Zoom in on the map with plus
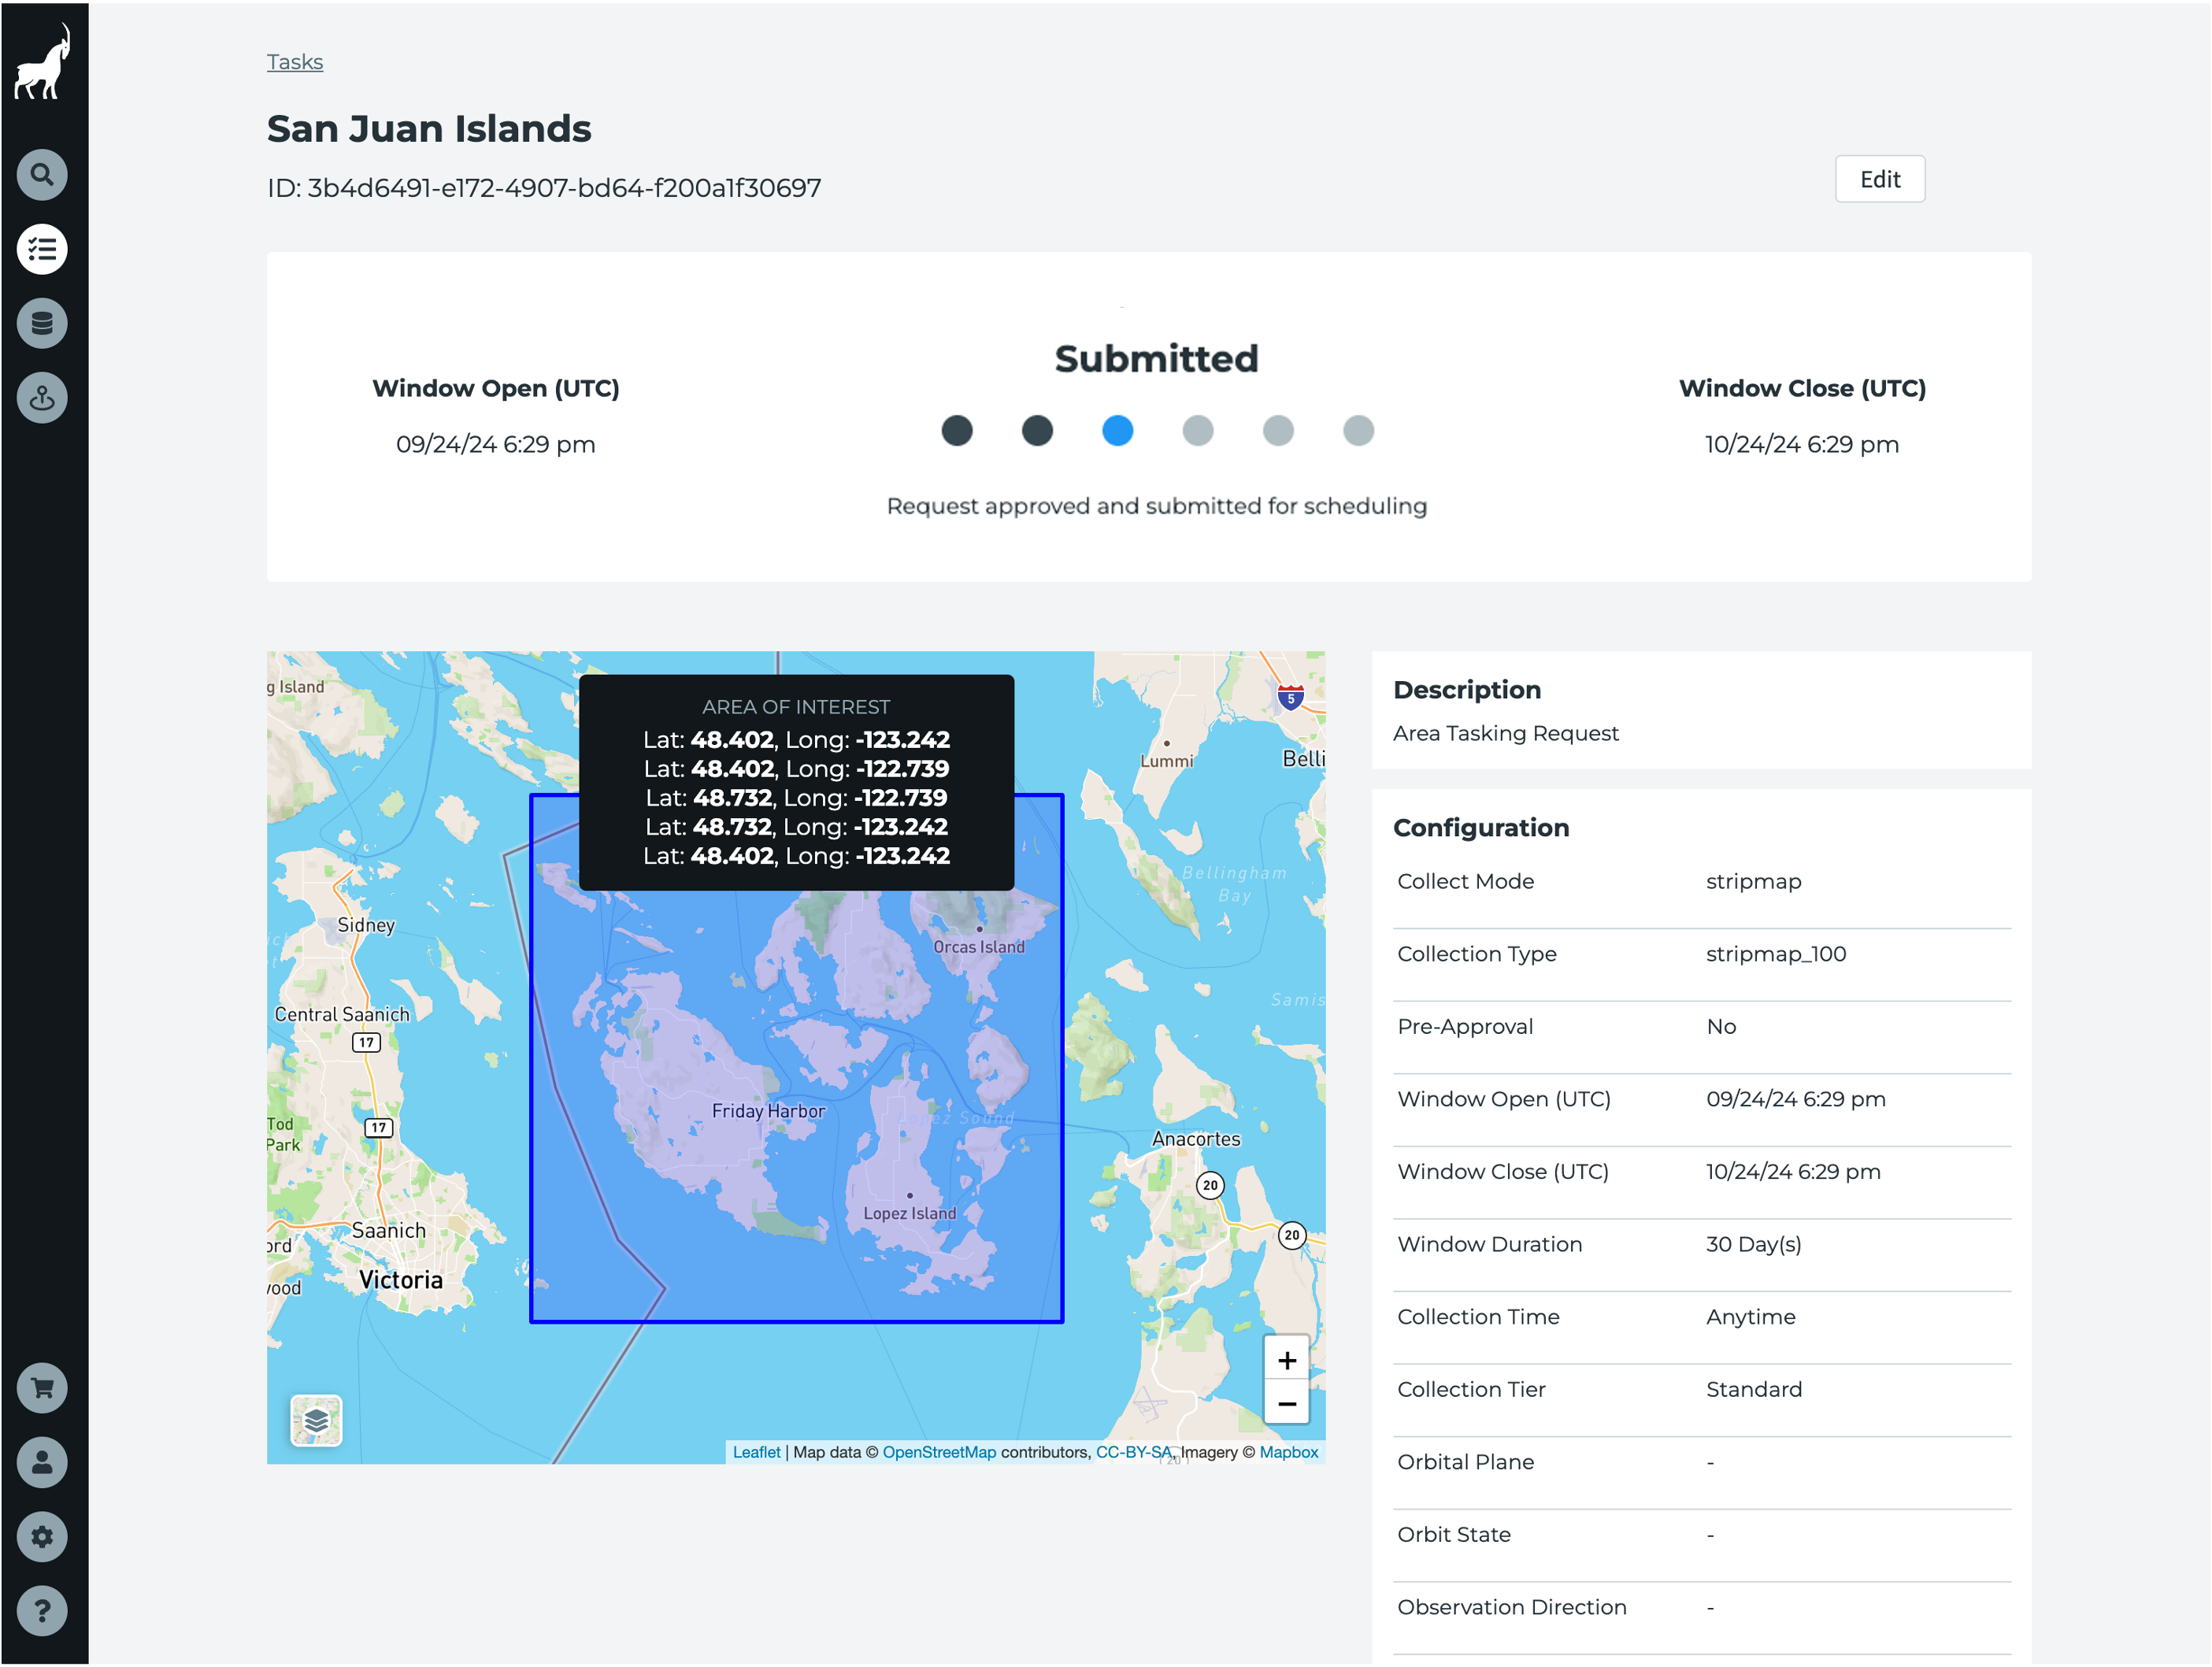The image size is (2212, 1667). [x=1287, y=1360]
